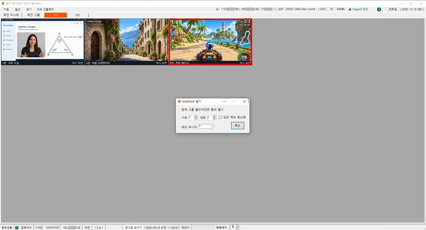Open the 보기 menu
The height and width of the screenshot is (230, 426).
[29, 9]
